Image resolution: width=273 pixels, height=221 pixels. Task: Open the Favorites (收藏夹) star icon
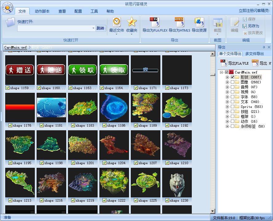[x=132, y=22]
